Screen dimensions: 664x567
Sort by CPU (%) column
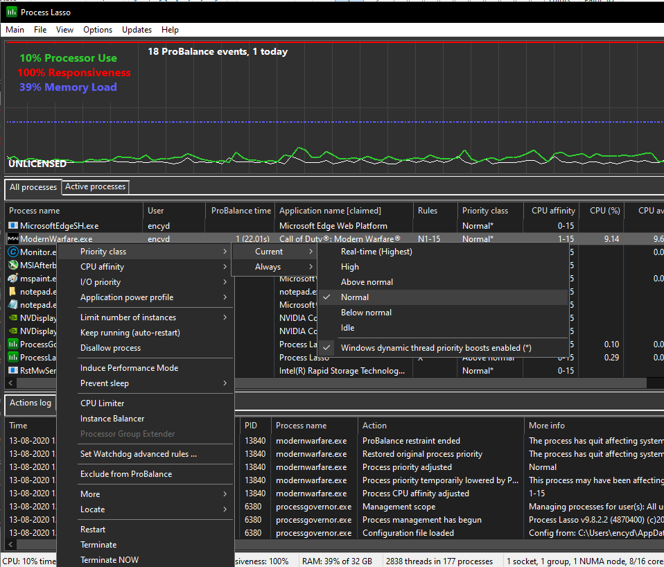pyautogui.click(x=602, y=211)
